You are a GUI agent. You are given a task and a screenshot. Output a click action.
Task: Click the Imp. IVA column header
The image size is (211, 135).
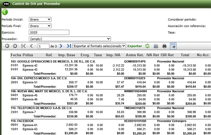(x=113, y=55)
